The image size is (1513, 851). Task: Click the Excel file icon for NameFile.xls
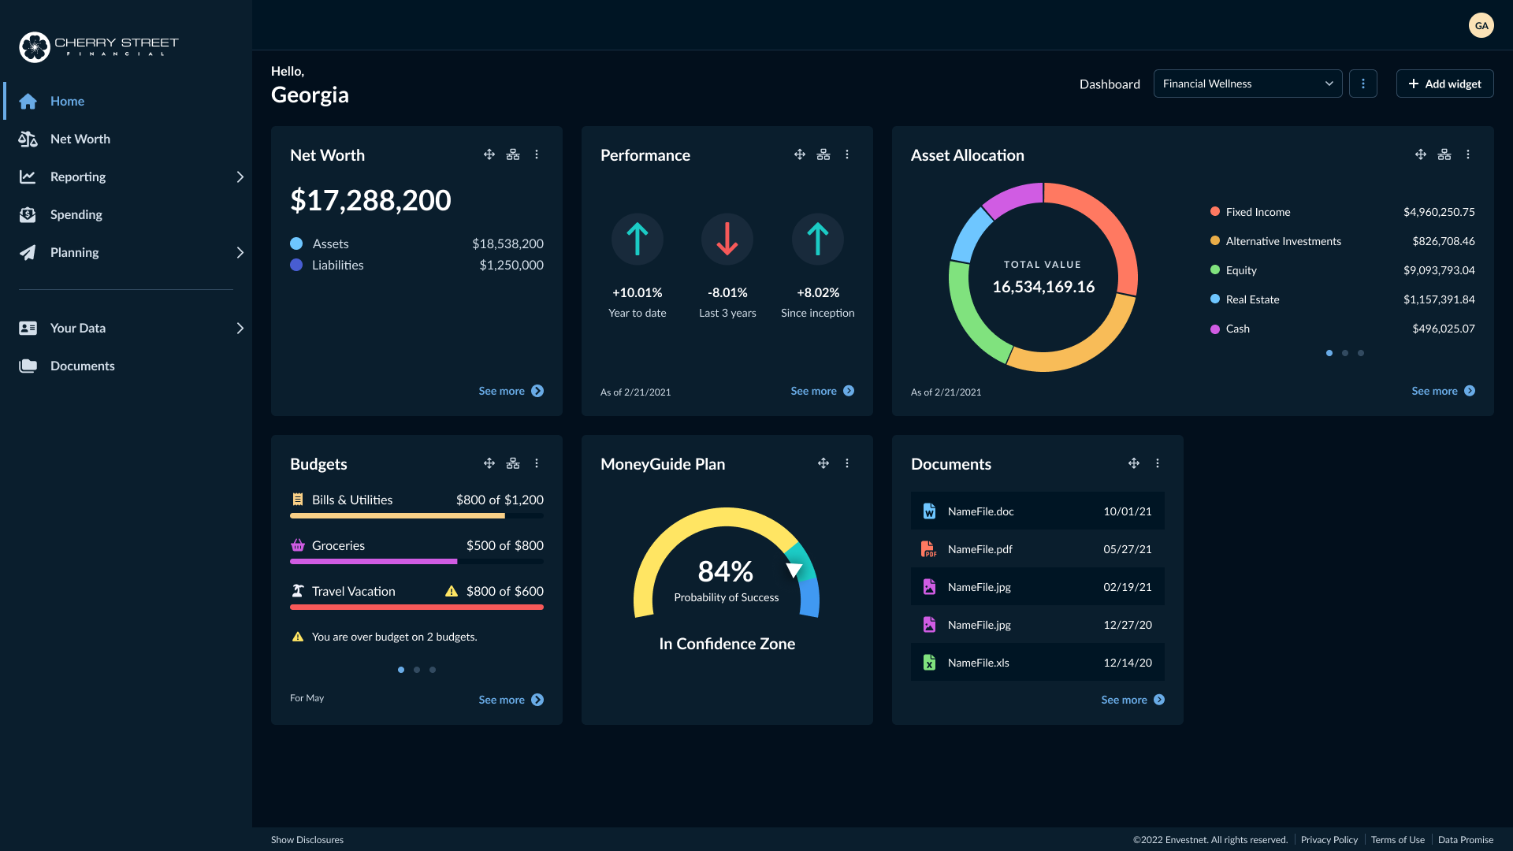pos(930,663)
